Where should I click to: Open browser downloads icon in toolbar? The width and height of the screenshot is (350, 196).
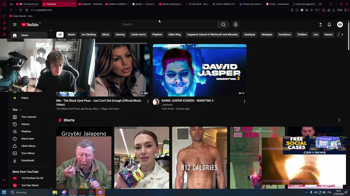[x=334, y=10]
